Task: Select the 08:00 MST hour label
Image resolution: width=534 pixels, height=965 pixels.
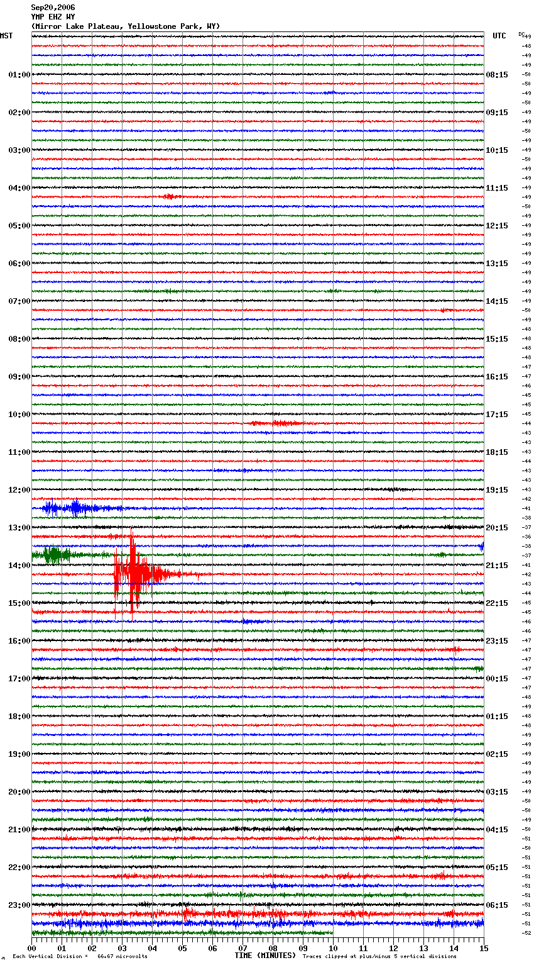Action: click(x=19, y=339)
